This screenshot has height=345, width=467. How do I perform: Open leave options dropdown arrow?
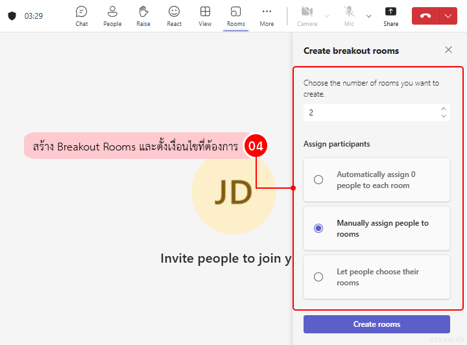pos(448,16)
